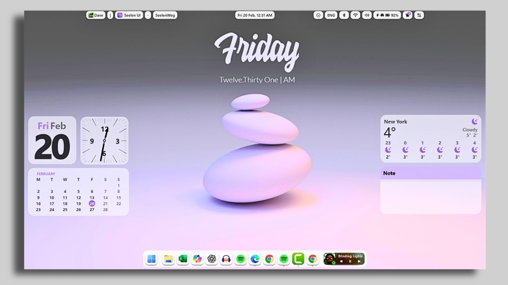Click New York in weather widget
The height and width of the screenshot is (285, 508).
click(x=395, y=122)
